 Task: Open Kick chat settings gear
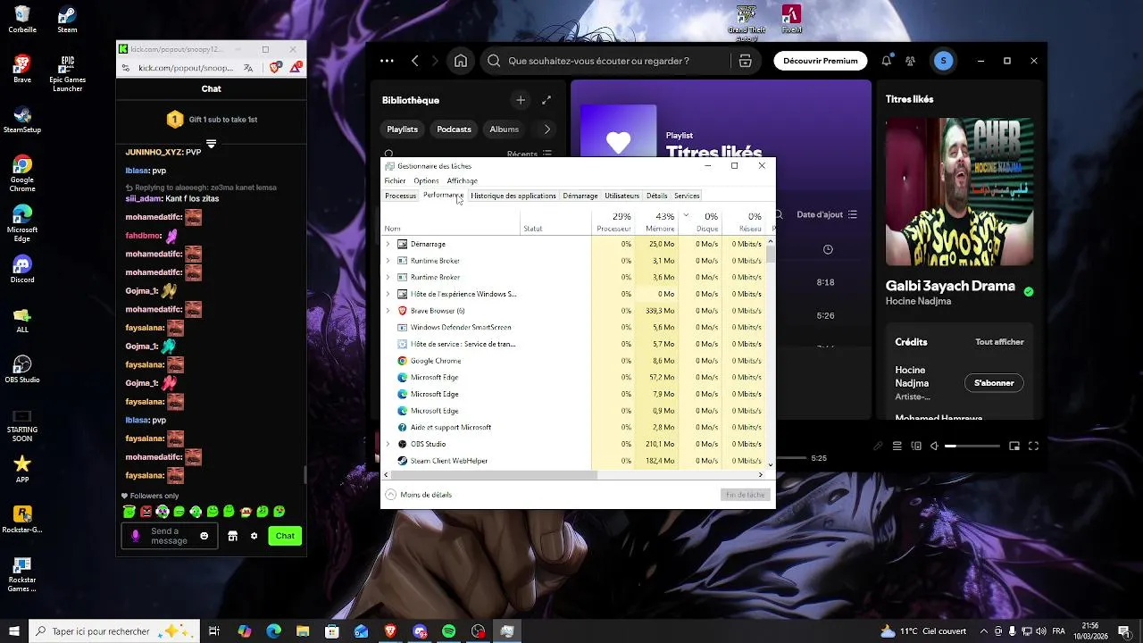254,536
